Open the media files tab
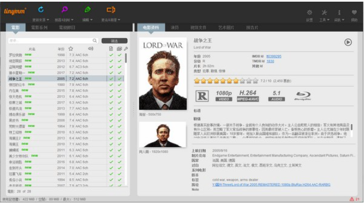The width and height of the screenshot is (364, 203). [198, 28]
